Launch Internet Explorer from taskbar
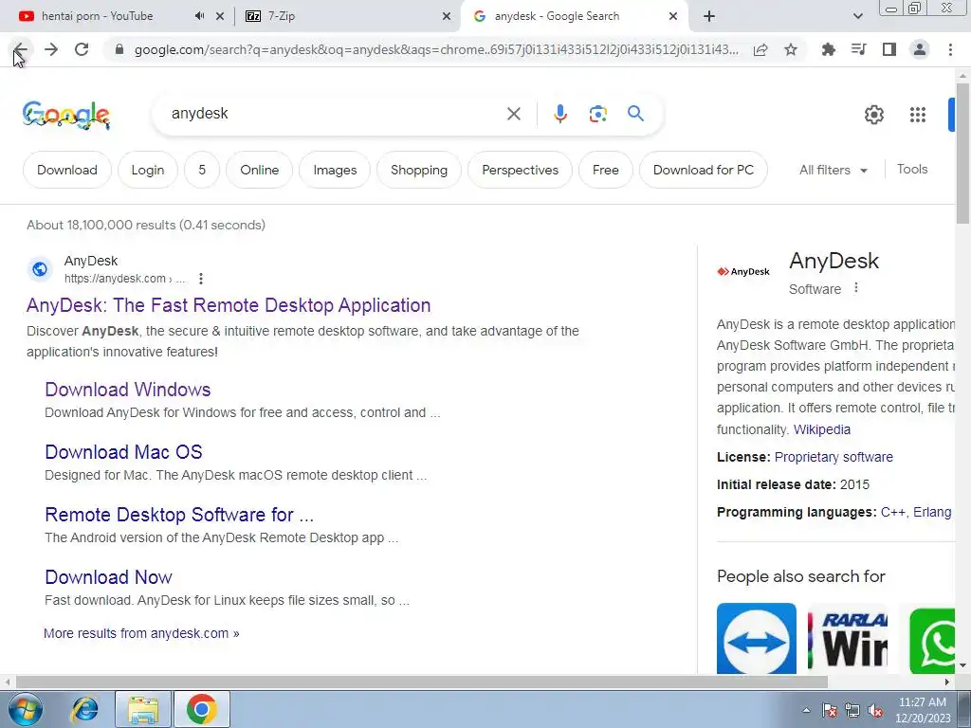Image resolution: width=971 pixels, height=728 pixels. 84,709
